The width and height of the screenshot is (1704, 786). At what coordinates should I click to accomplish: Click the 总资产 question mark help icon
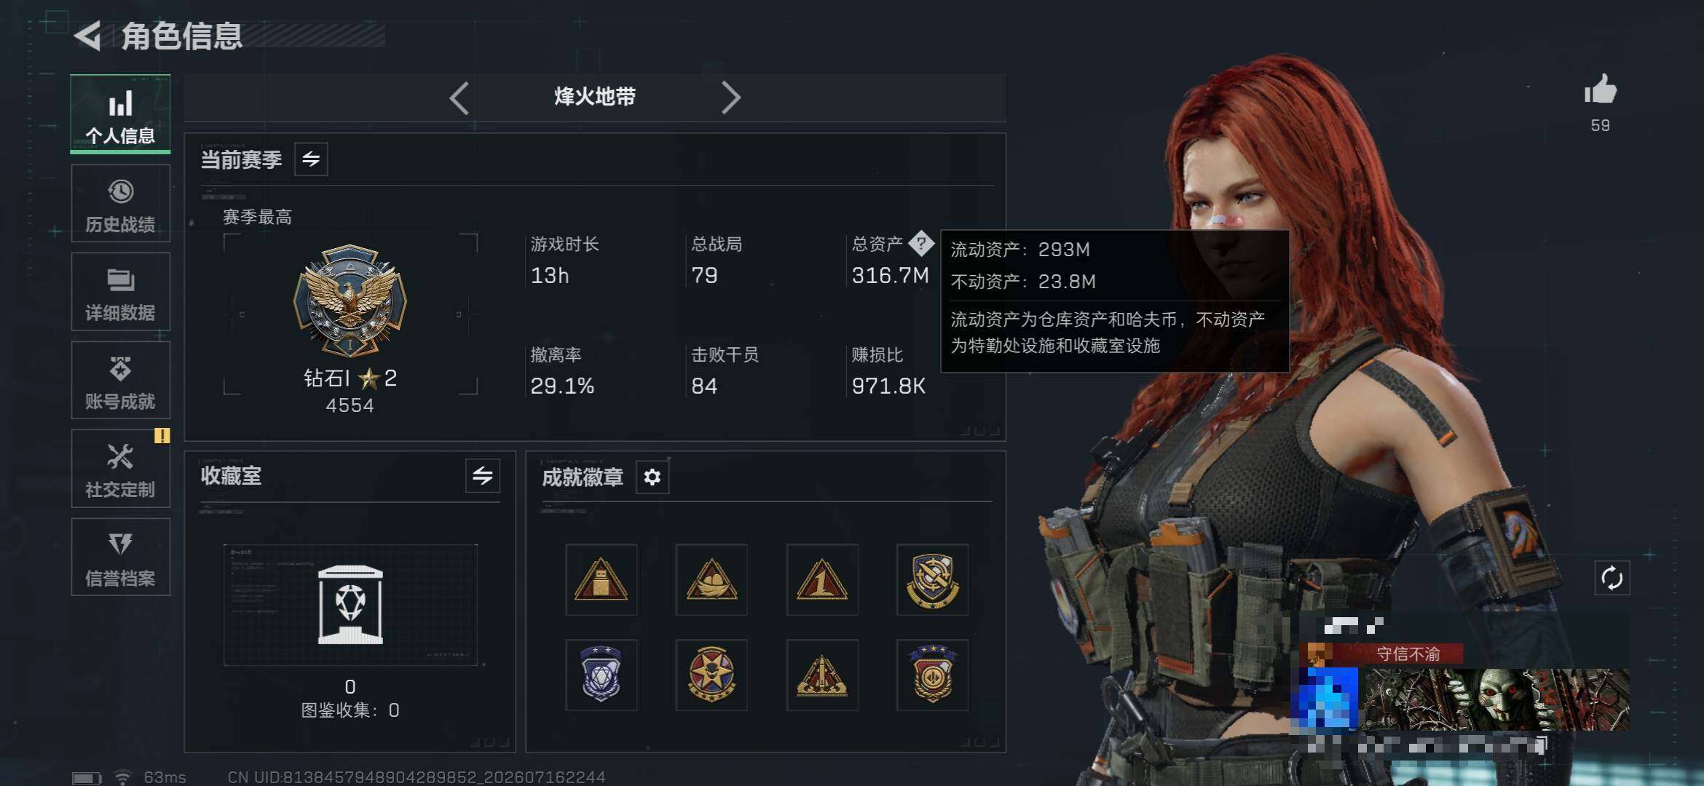921,243
